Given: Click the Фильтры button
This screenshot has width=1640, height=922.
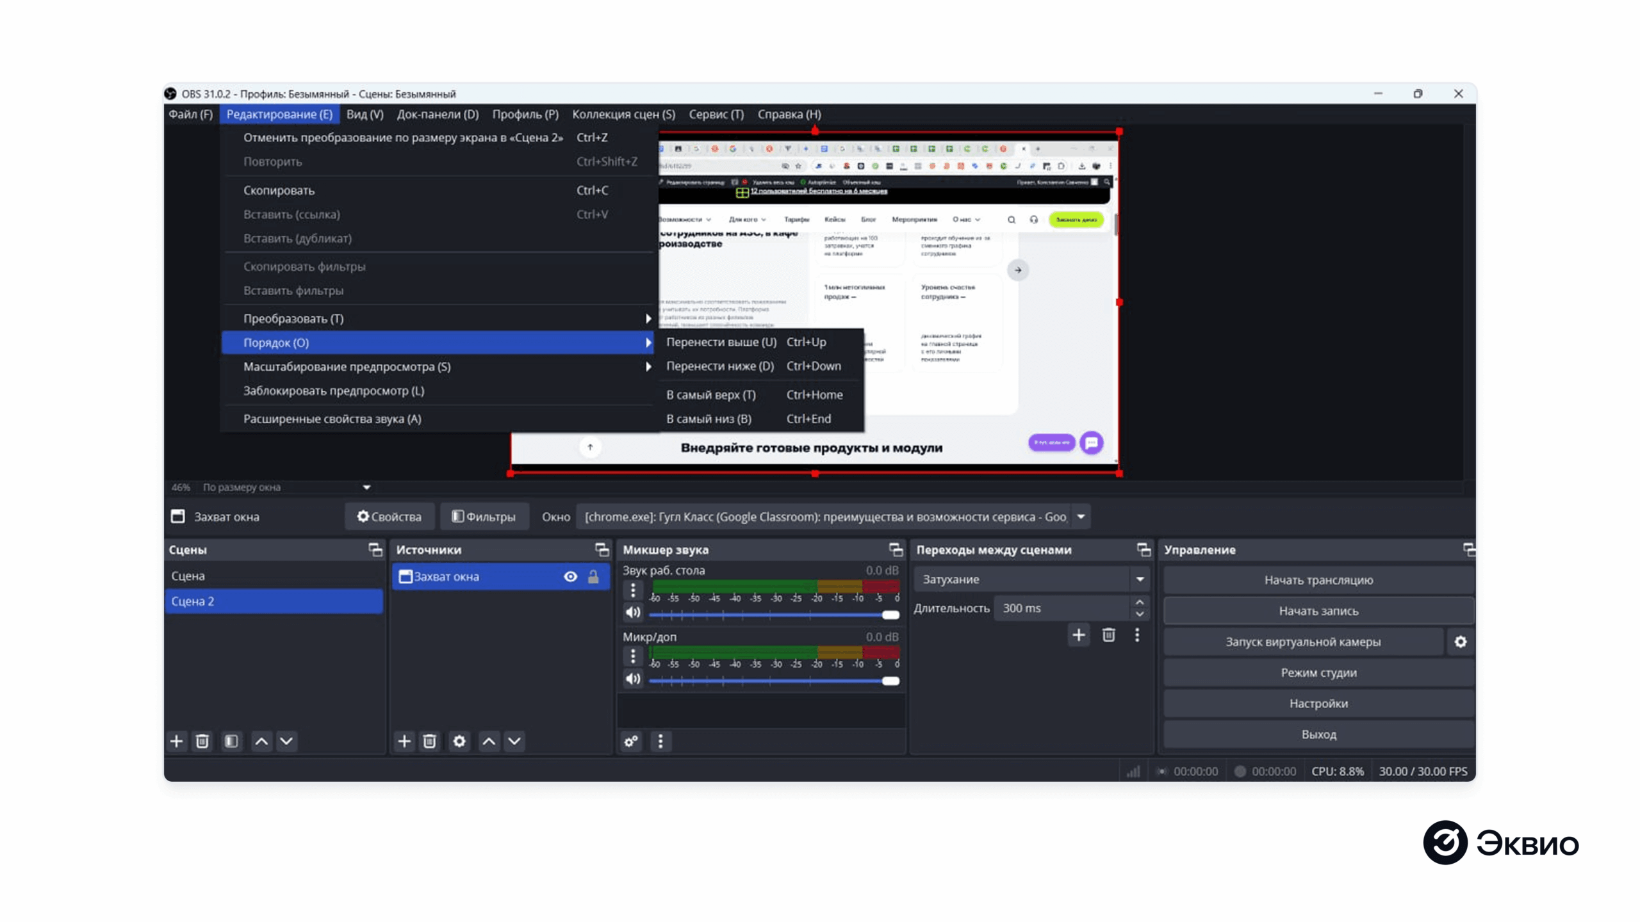Looking at the screenshot, I should tap(484, 517).
